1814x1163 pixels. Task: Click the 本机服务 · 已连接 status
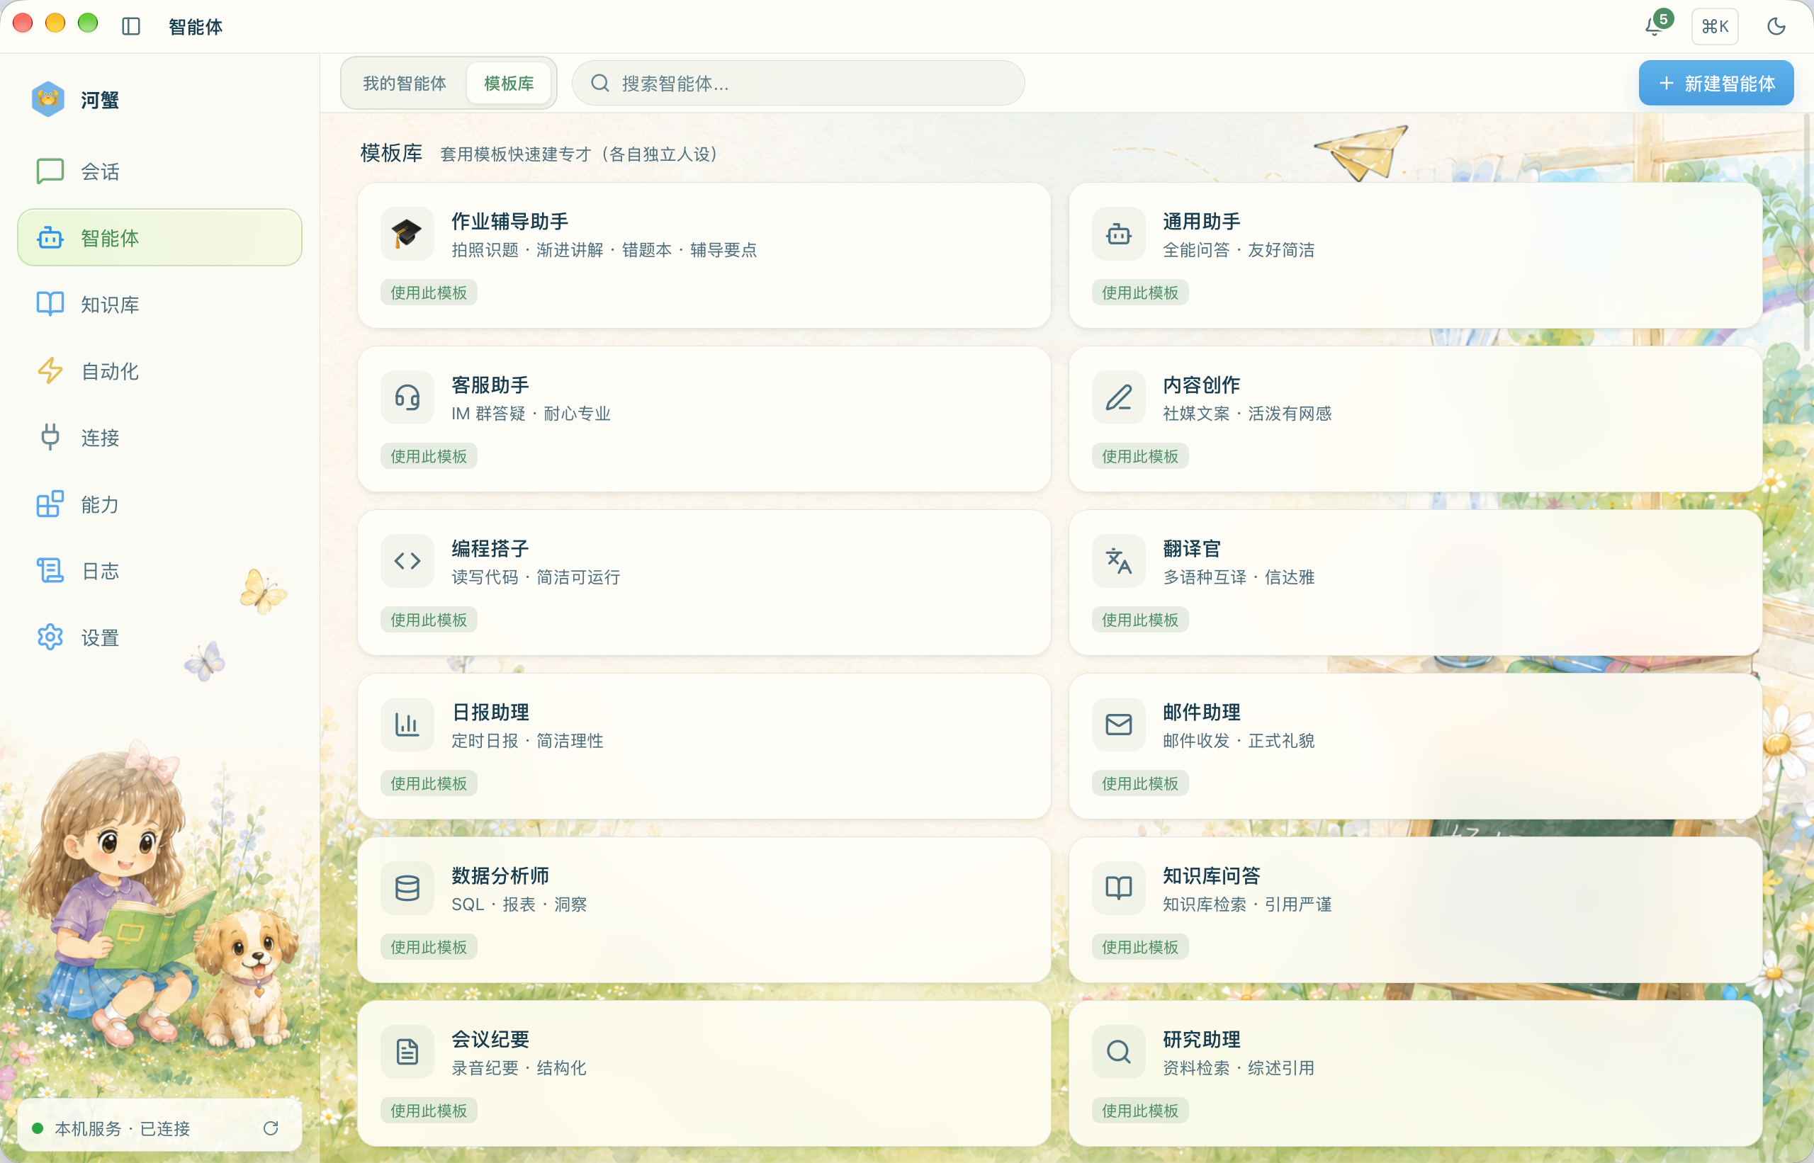tap(122, 1128)
